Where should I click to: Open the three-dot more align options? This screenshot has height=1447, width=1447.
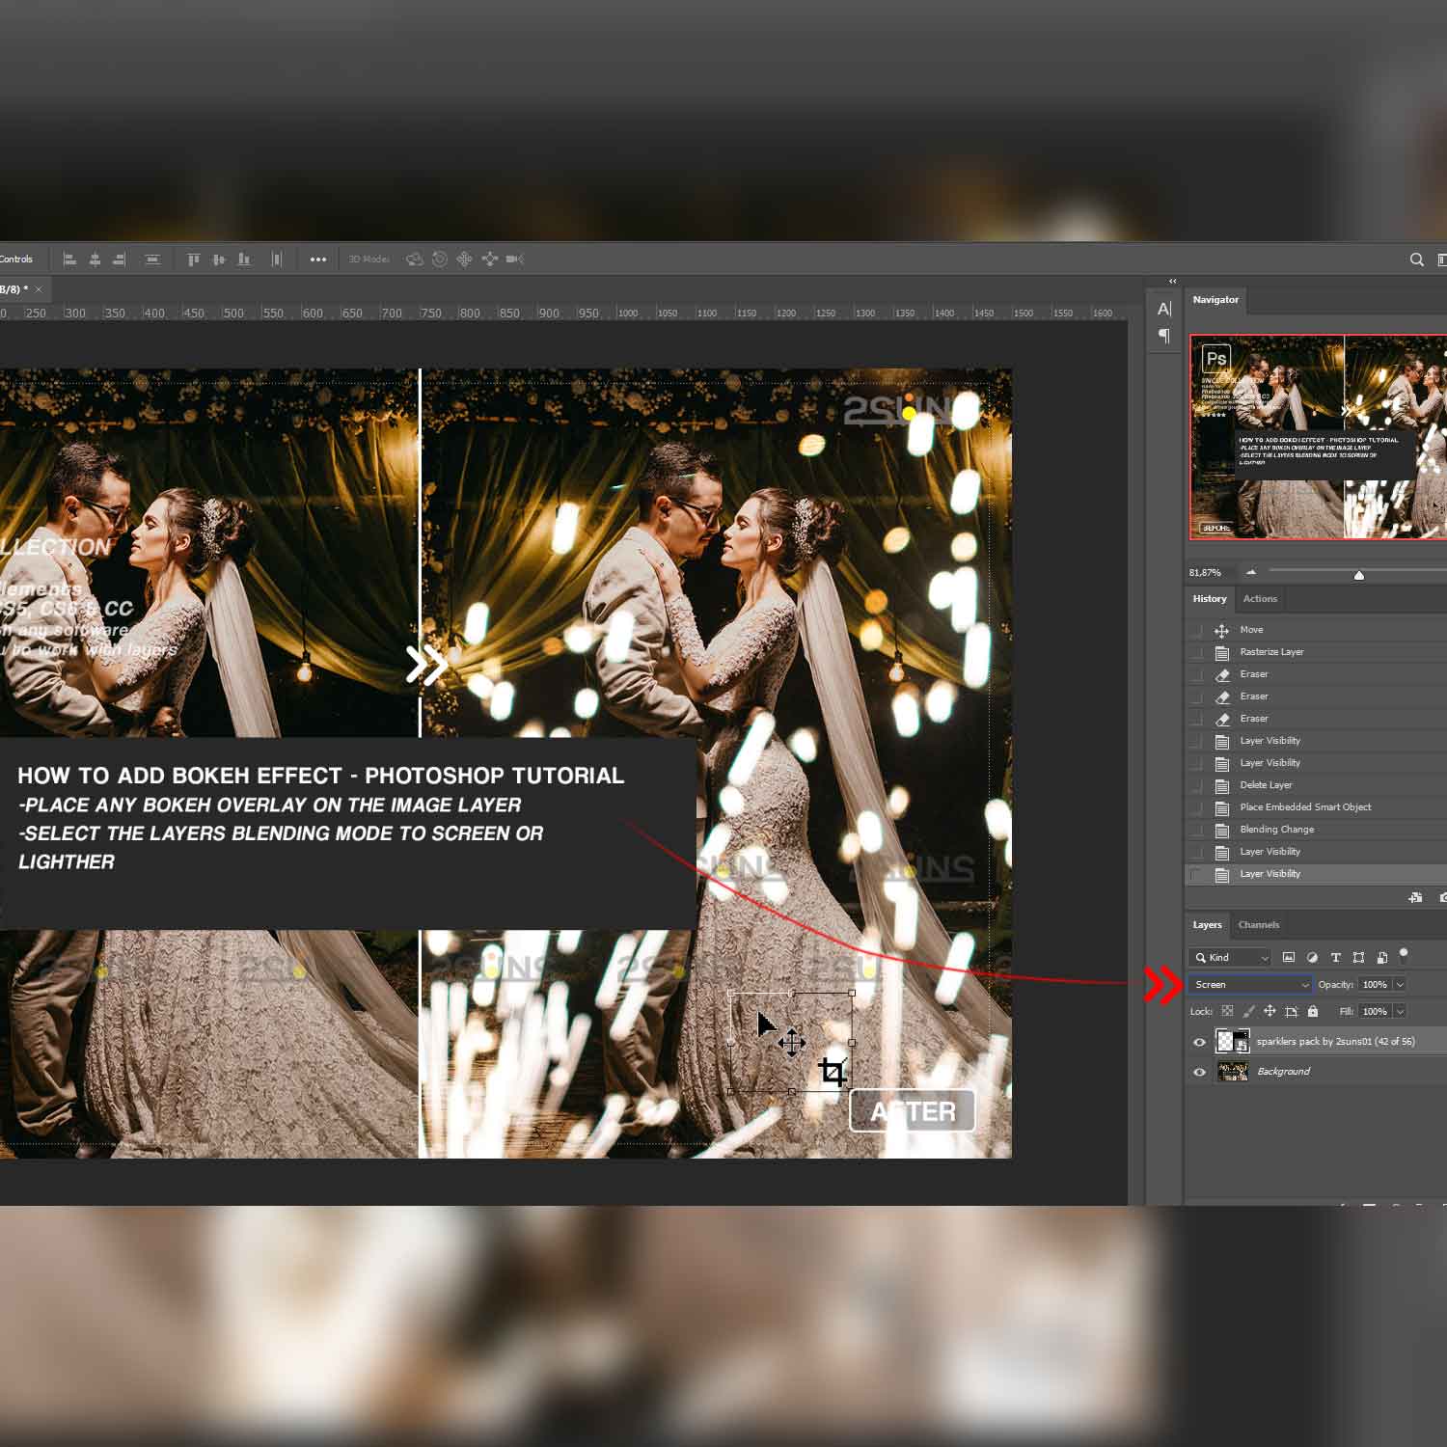[317, 259]
